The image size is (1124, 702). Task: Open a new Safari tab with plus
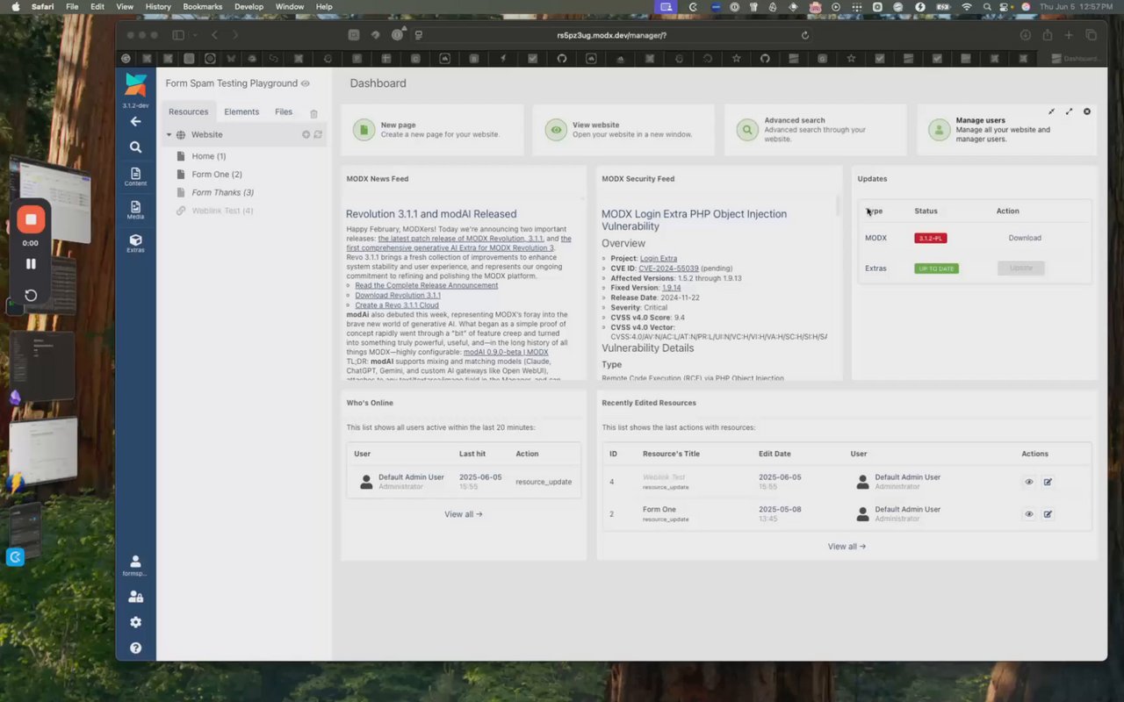coord(1069,35)
